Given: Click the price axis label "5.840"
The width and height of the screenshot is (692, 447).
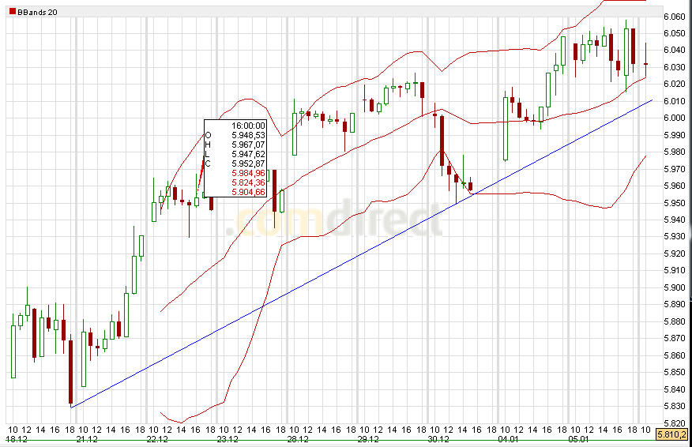Looking at the screenshot, I should [x=675, y=390].
